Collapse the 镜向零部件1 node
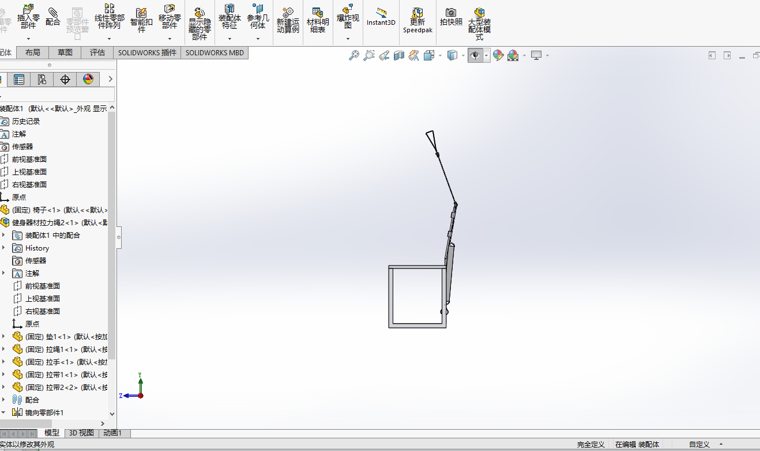The height and width of the screenshot is (451, 760). coord(3,413)
